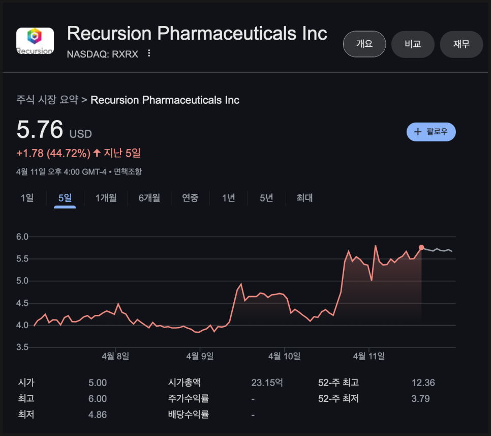Click the gray after-hours line segment on the chart
Viewport: 491px width, 436px height.
click(x=438, y=250)
